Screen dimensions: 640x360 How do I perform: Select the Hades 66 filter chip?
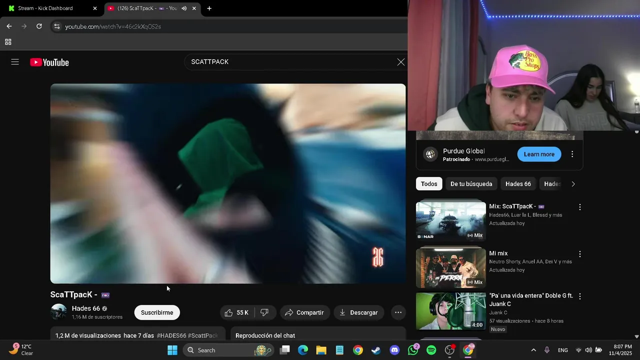pos(518,184)
